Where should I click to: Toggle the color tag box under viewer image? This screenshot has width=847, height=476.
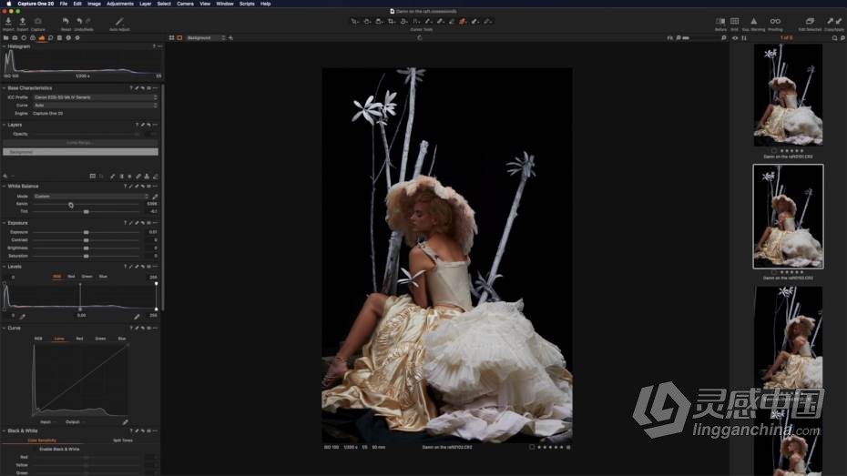coord(532,447)
